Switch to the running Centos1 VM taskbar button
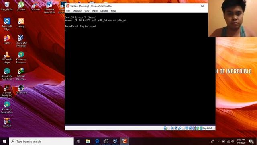Screen dimensions: 257x145 coord(124,141)
